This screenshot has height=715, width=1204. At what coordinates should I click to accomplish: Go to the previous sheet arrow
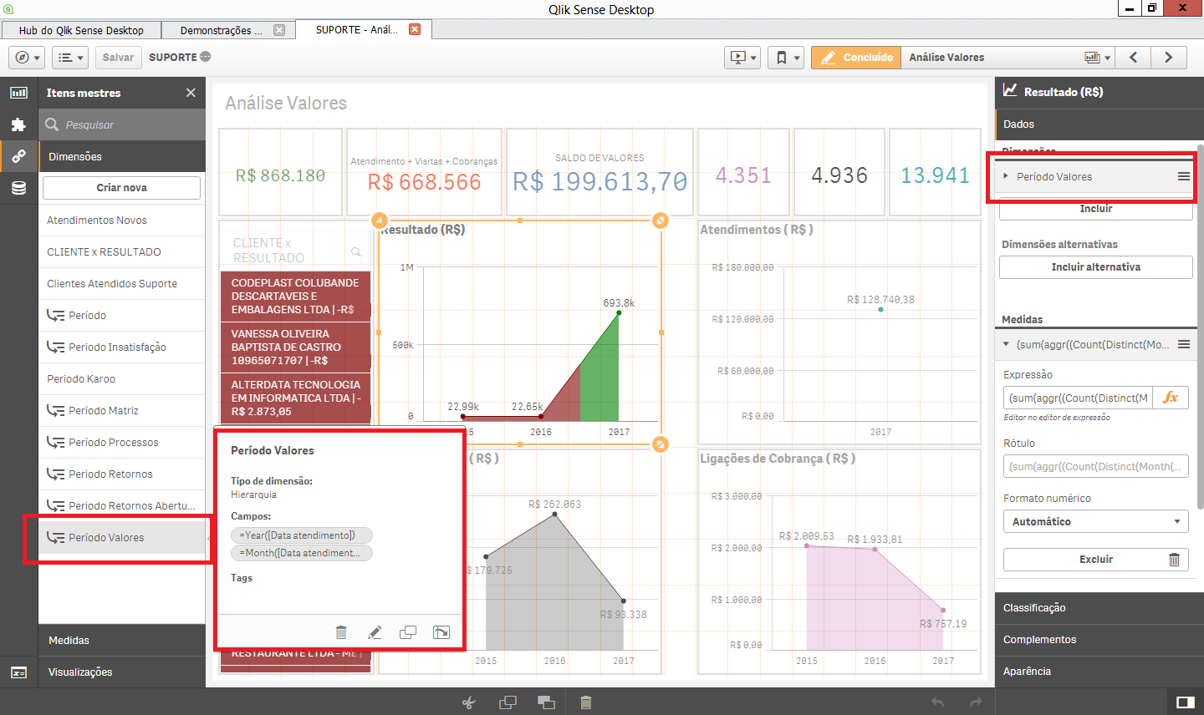point(1133,58)
